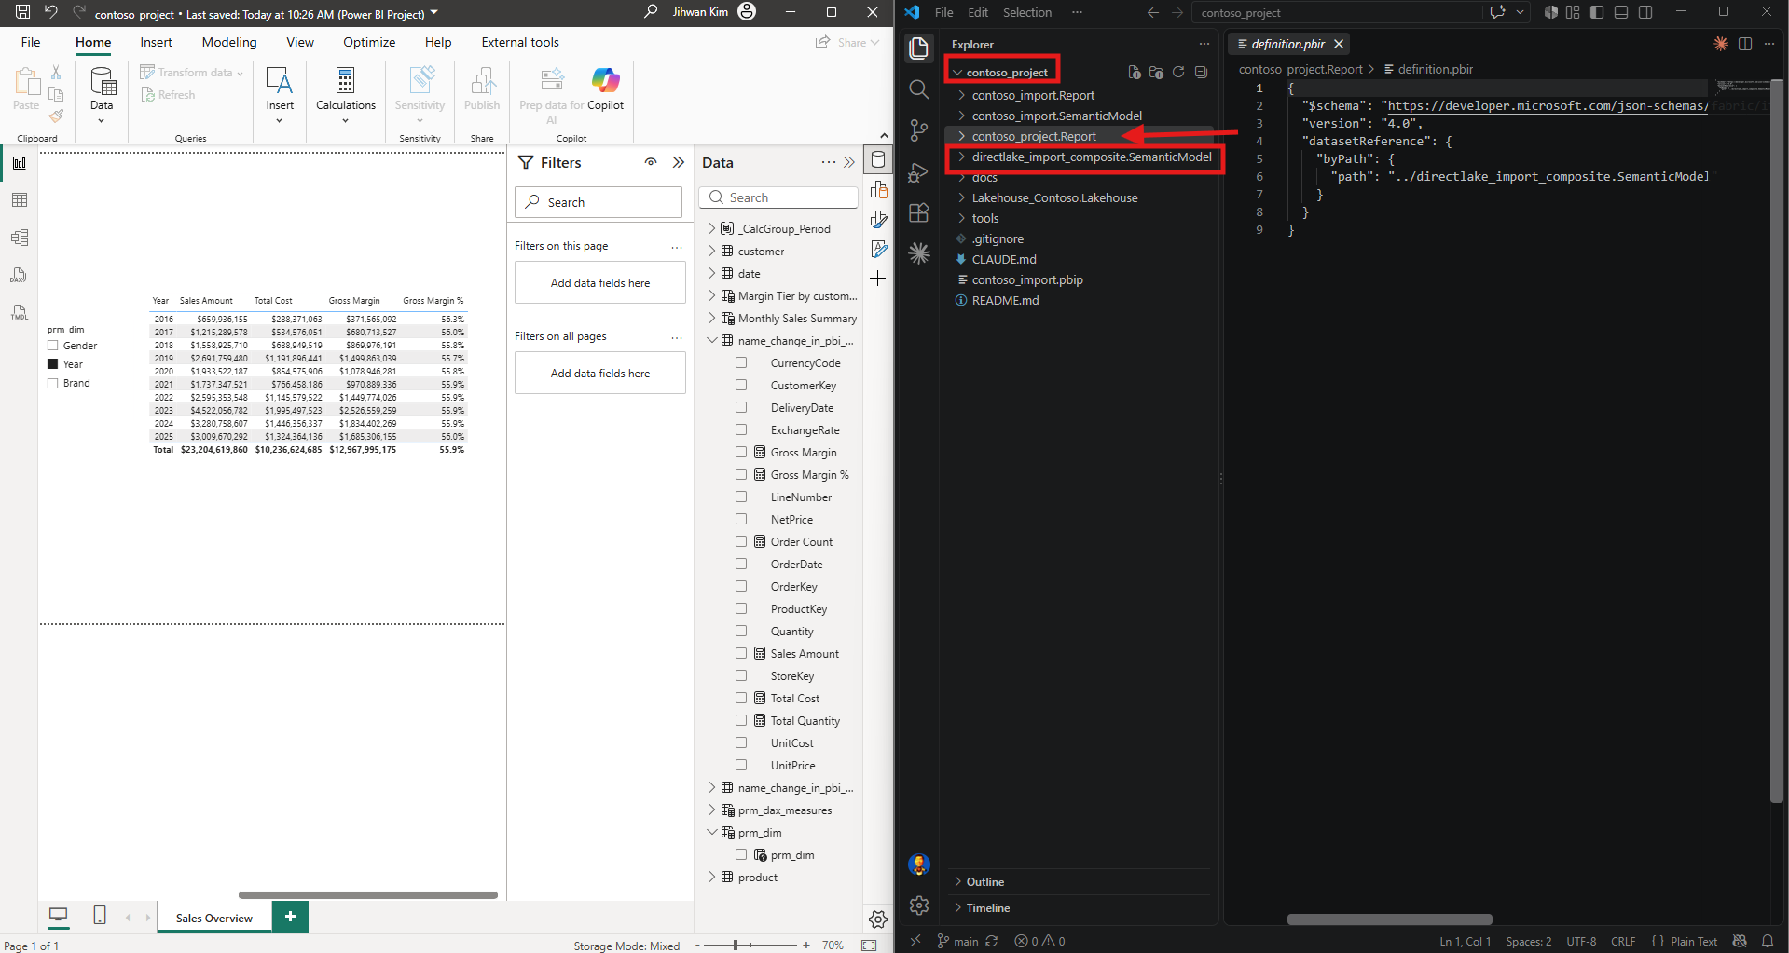Click the Publish button in ribbon
The height and width of the screenshot is (953, 1789).
click(x=482, y=90)
